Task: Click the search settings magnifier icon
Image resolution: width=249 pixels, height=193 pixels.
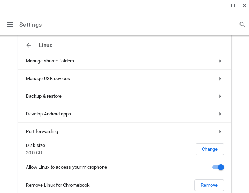Action: 242,25
